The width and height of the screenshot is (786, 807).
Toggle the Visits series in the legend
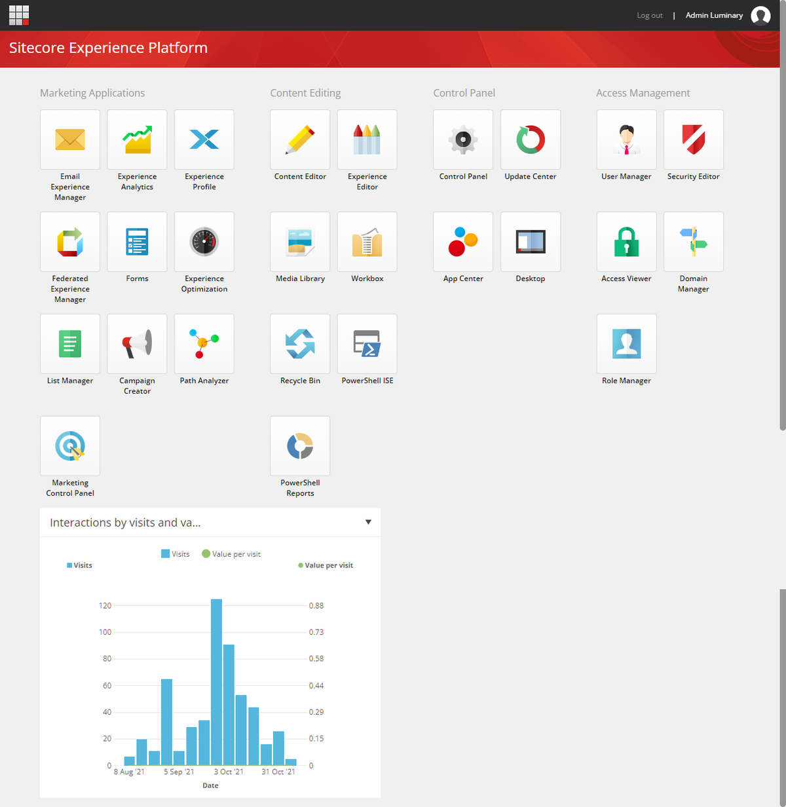click(x=175, y=554)
